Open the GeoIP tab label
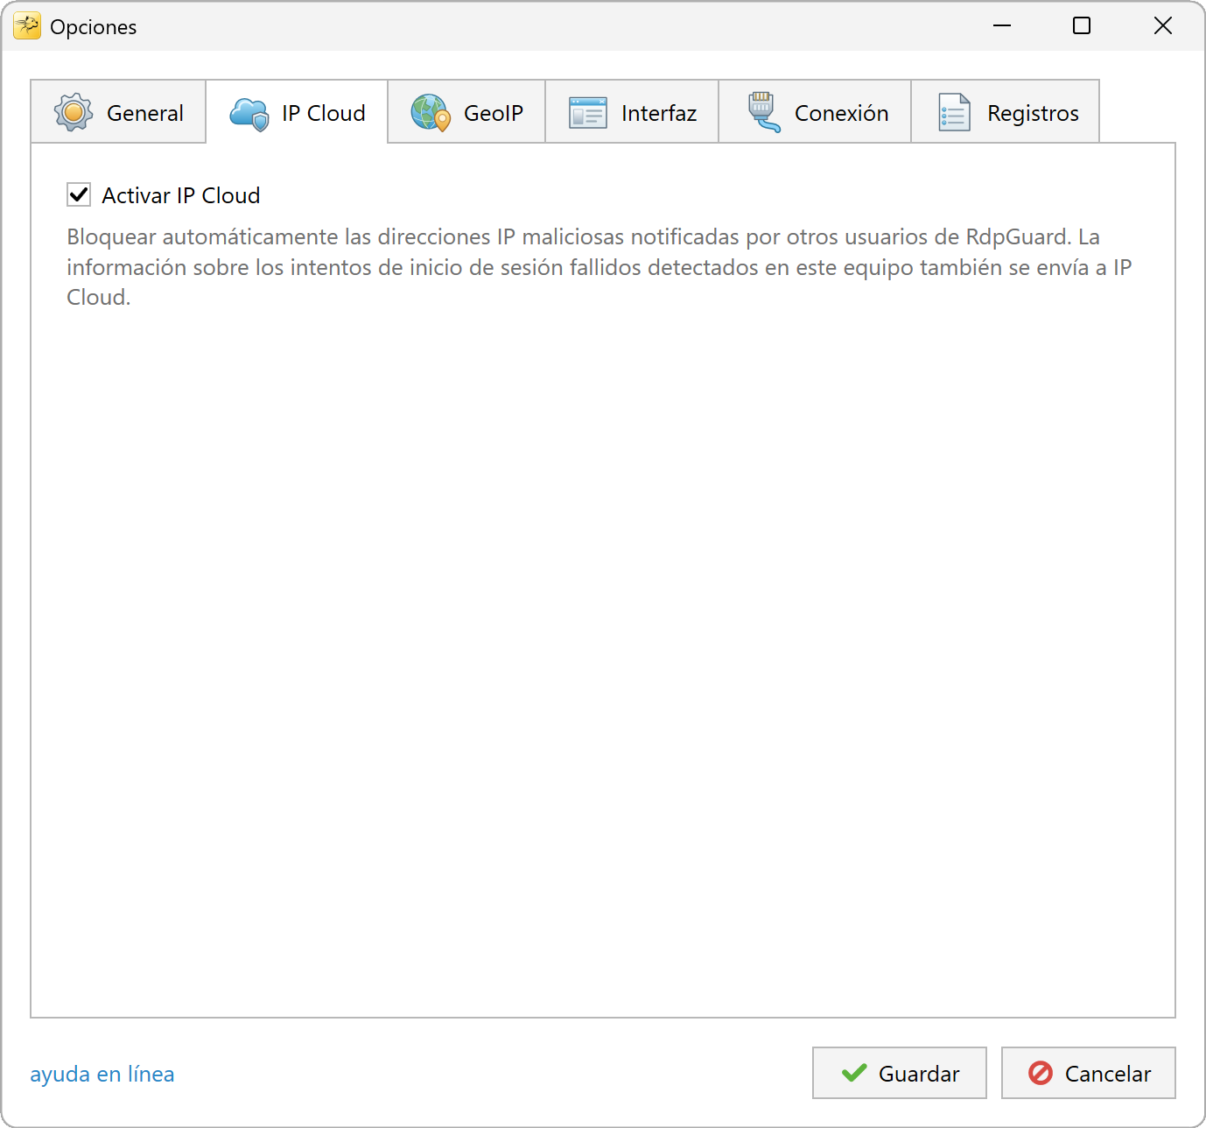Viewport: 1206px width, 1128px height. (494, 113)
